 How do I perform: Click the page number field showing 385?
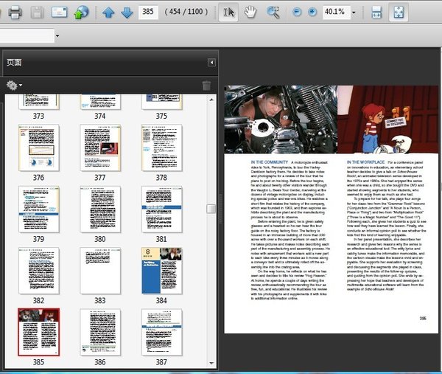pos(150,13)
